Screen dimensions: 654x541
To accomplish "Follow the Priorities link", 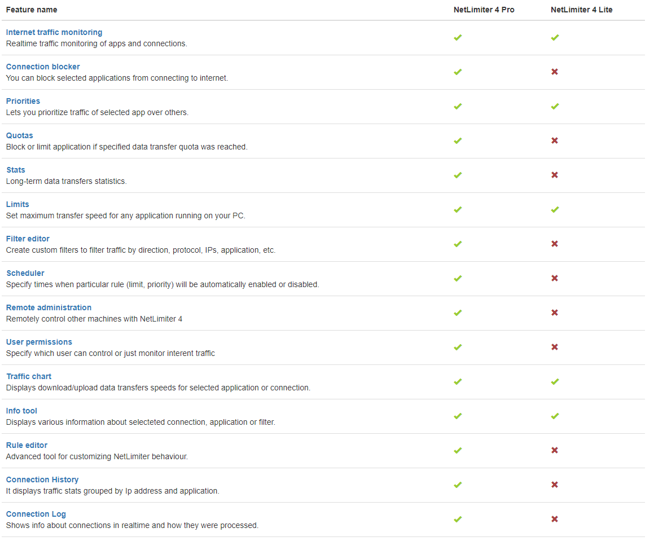I will point(23,101).
